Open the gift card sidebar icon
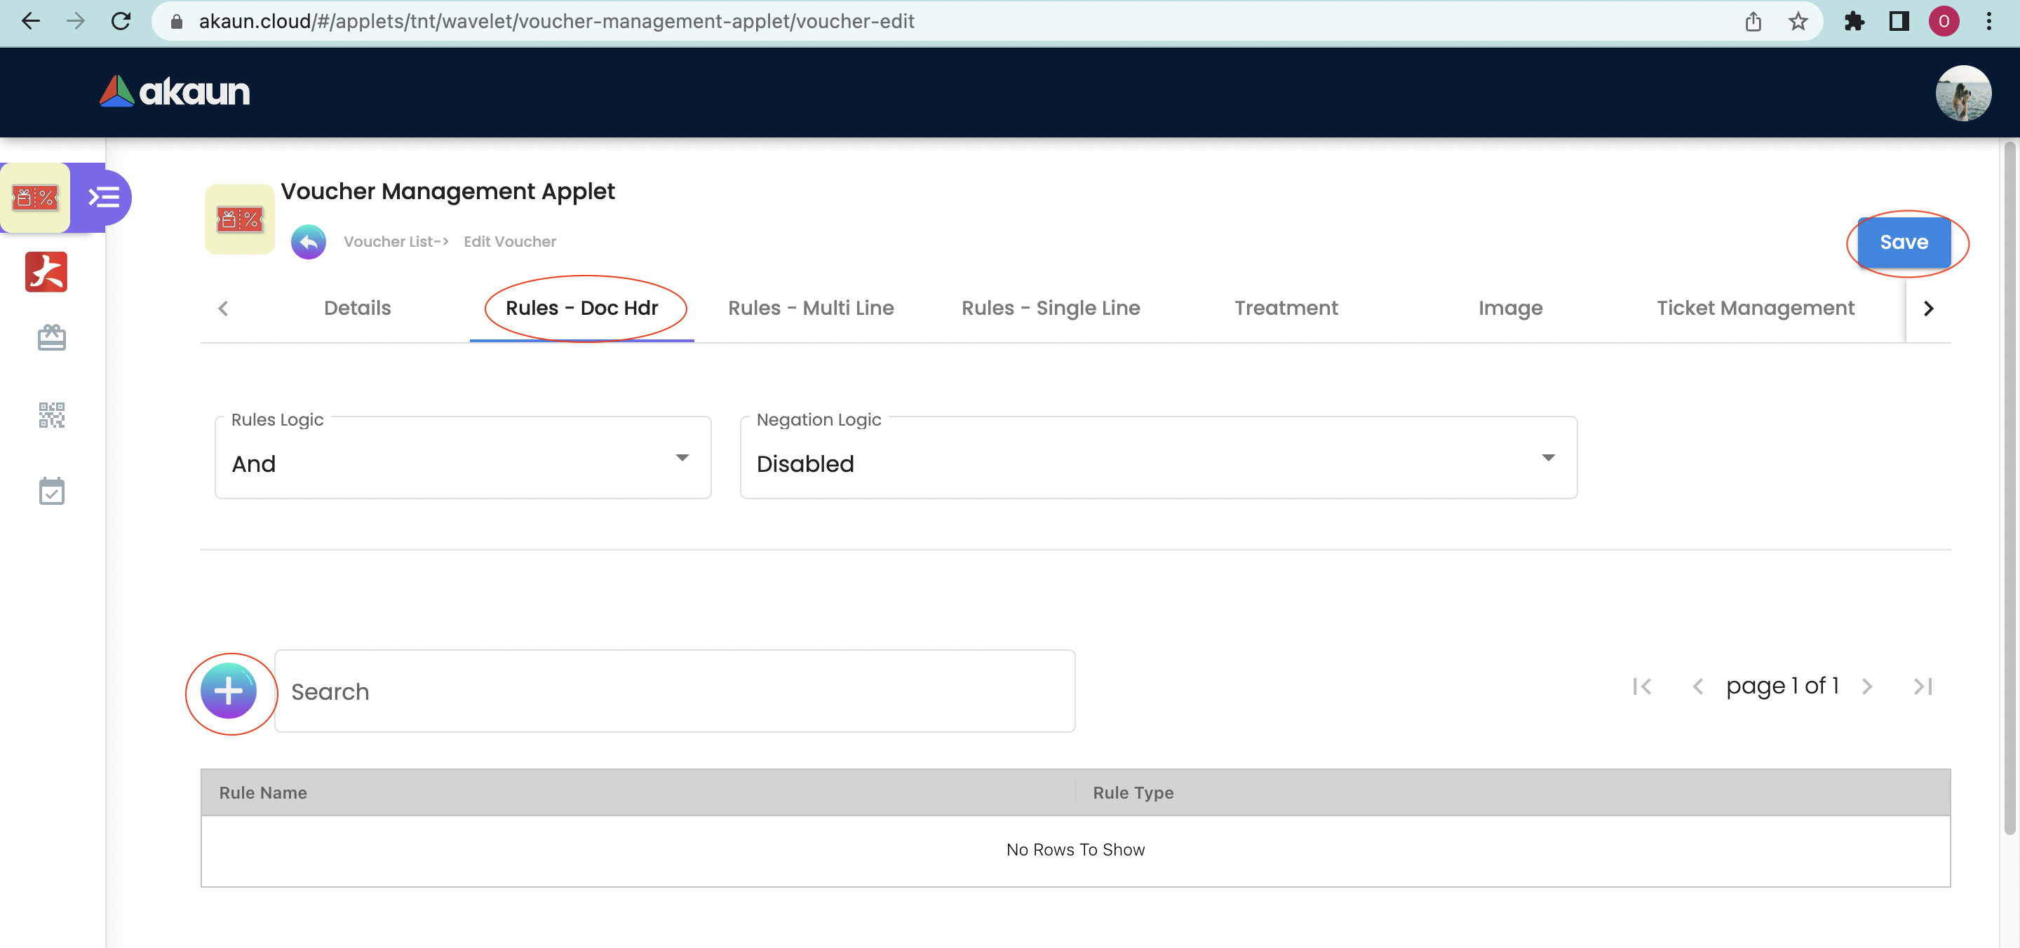This screenshot has height=948, width=2020. tap(52, 338)
